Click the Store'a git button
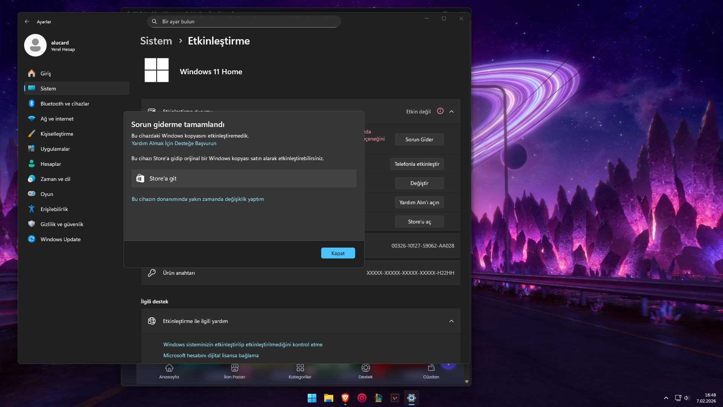The width and height of the screenshot is (723, 407). [x=244, y=178]
